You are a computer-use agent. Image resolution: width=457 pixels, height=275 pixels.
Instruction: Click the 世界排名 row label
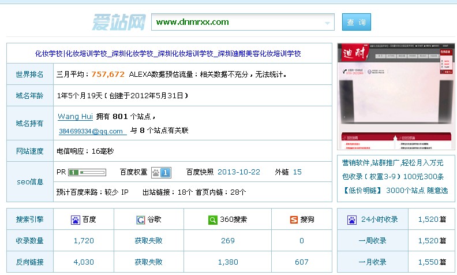click(30, 75)
